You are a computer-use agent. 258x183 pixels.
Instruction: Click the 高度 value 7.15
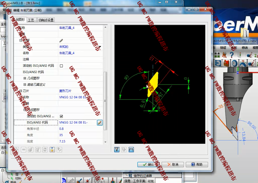[81, 141]
